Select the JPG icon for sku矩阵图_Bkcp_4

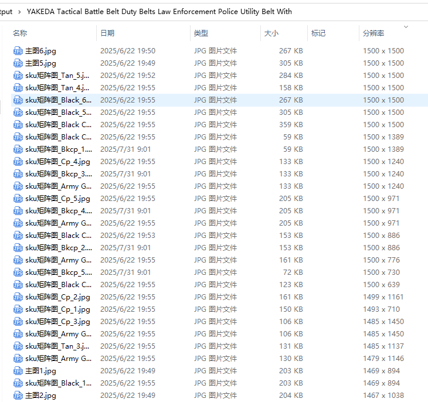click(18, 211)
